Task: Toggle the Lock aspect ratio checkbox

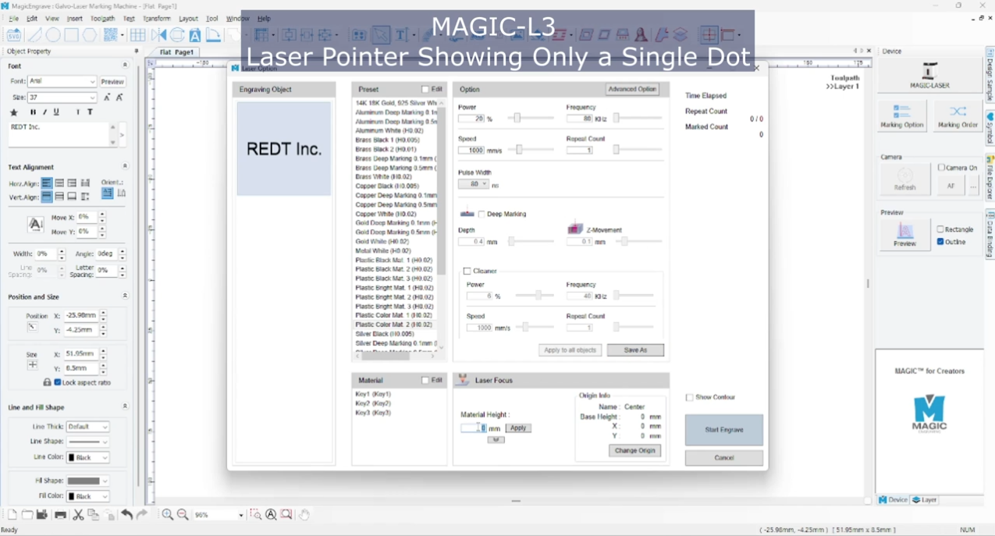Action: [x=58, y=382]
